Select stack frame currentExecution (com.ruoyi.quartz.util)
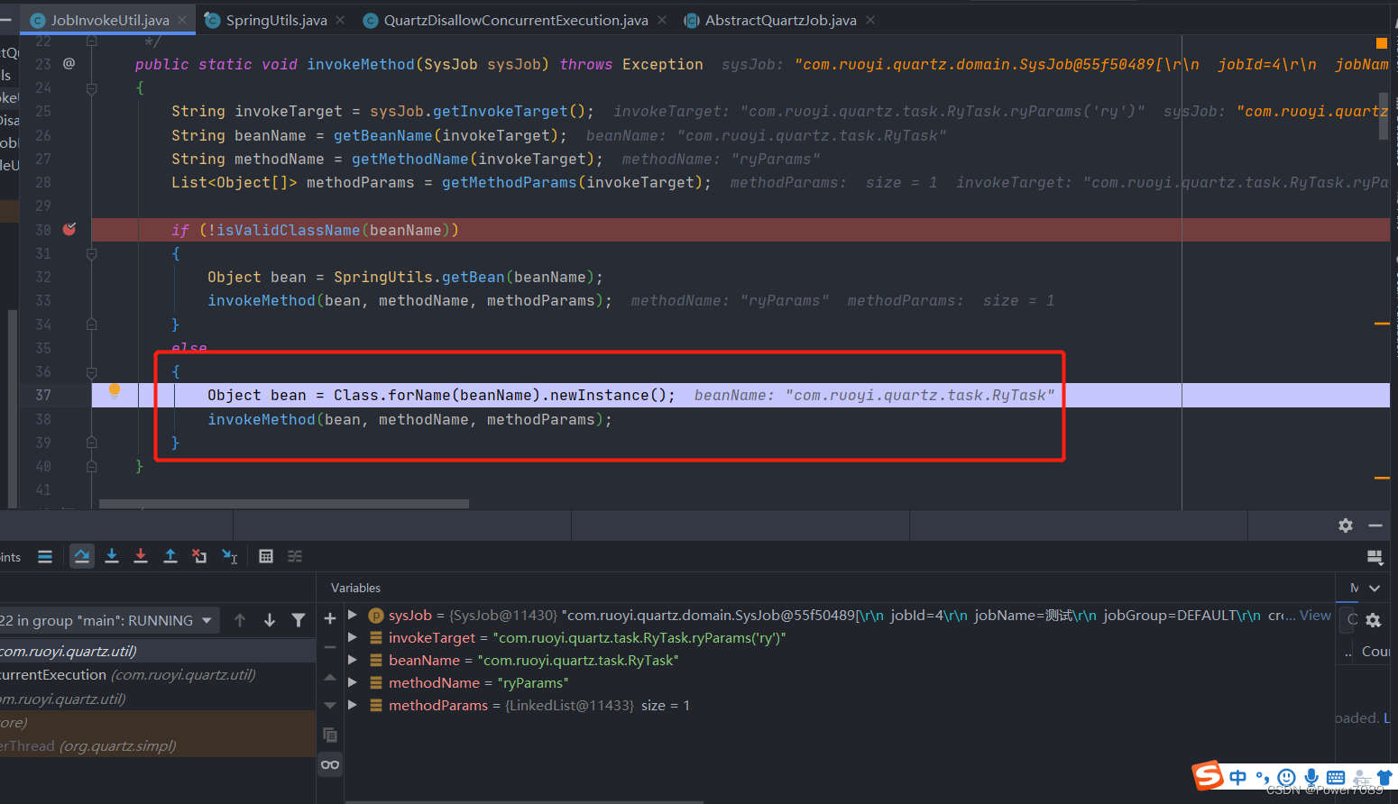The height and width of the screenshot is (804, 1398). [158, 674]
